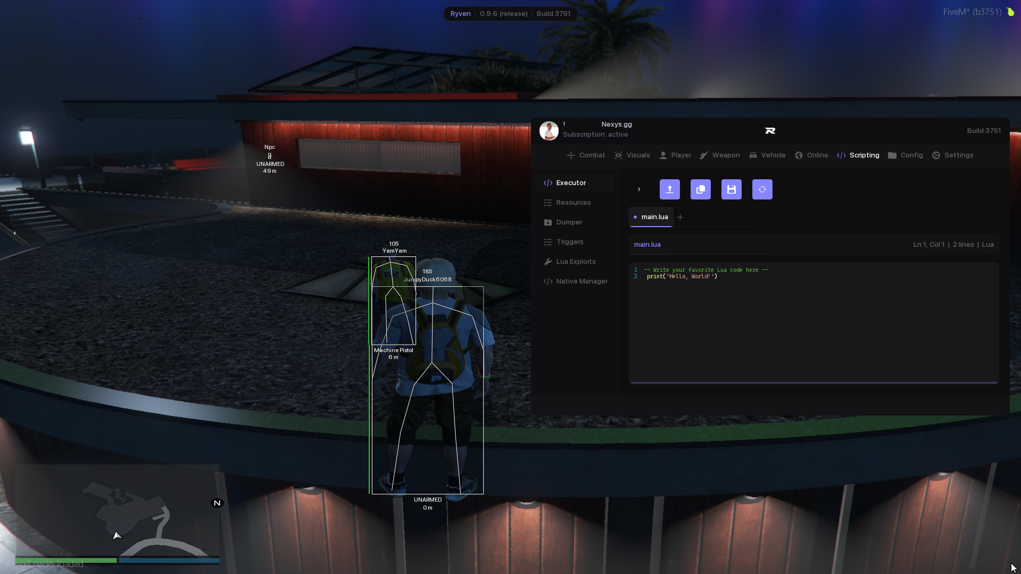Click the 'Build 3751' label in panel

(x=983, y=131)
